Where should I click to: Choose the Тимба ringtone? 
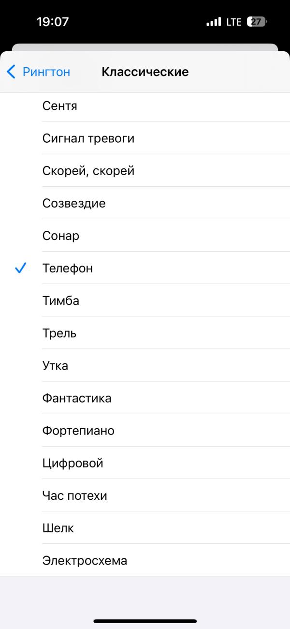tap(145, 300)
